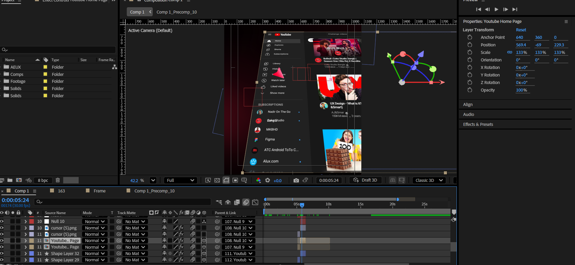Reset the Layer Transform values

[x=521, y=30]
